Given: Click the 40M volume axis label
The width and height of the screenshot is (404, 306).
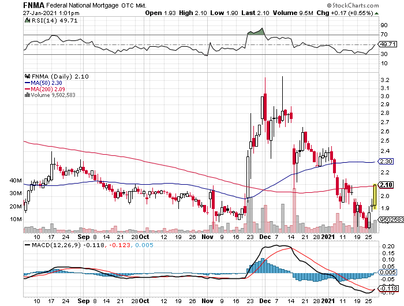Looking at the screenshot, I should [16, 181].
